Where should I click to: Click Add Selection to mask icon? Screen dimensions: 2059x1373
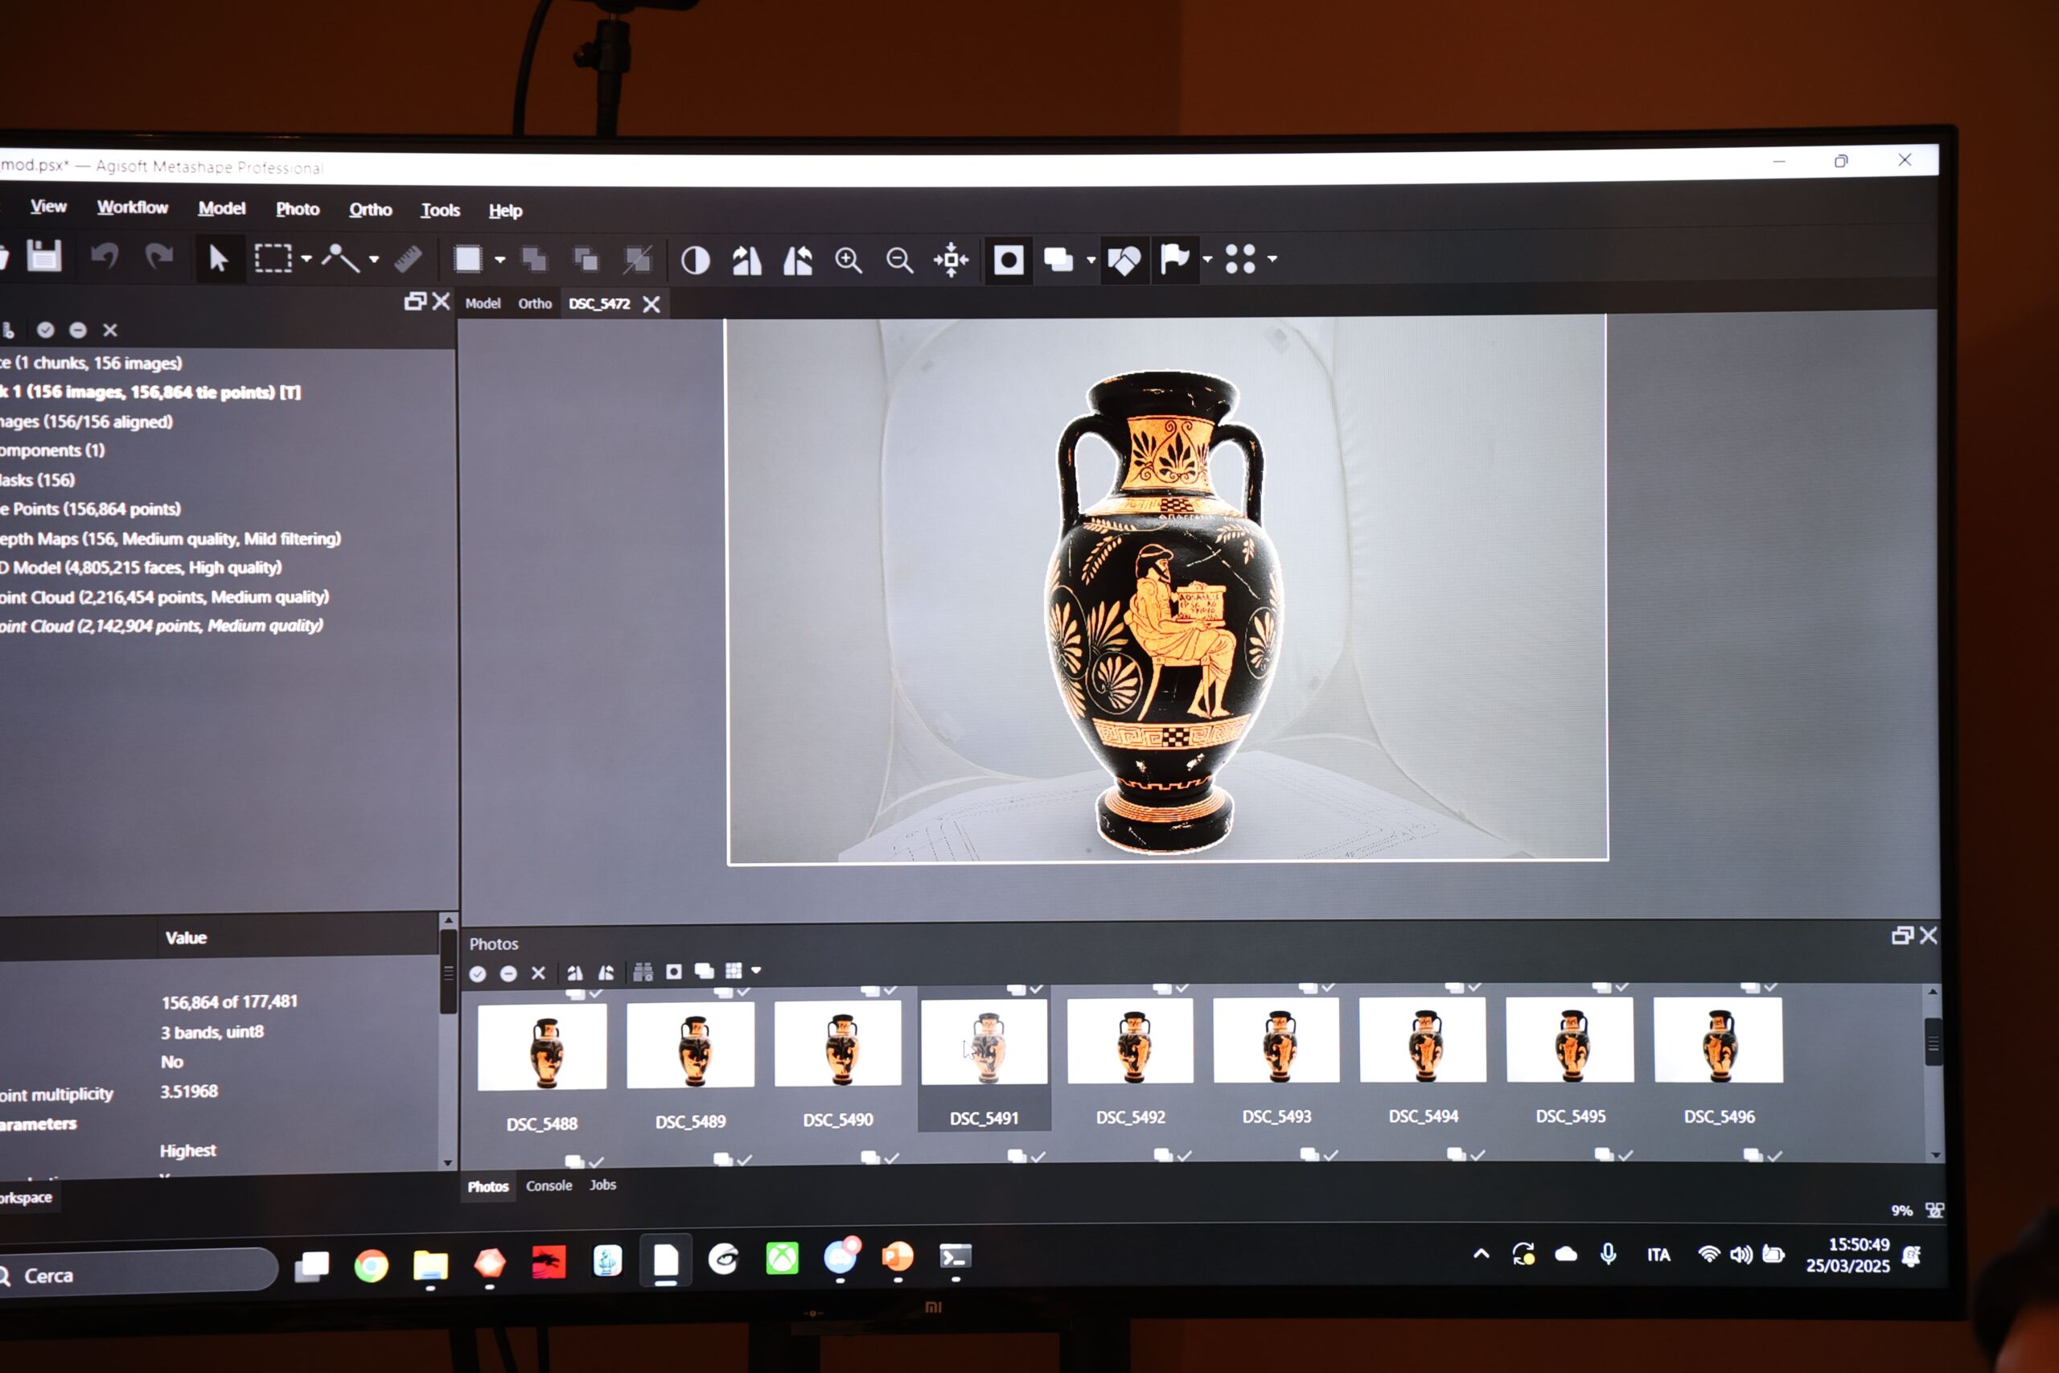(534, 259)
